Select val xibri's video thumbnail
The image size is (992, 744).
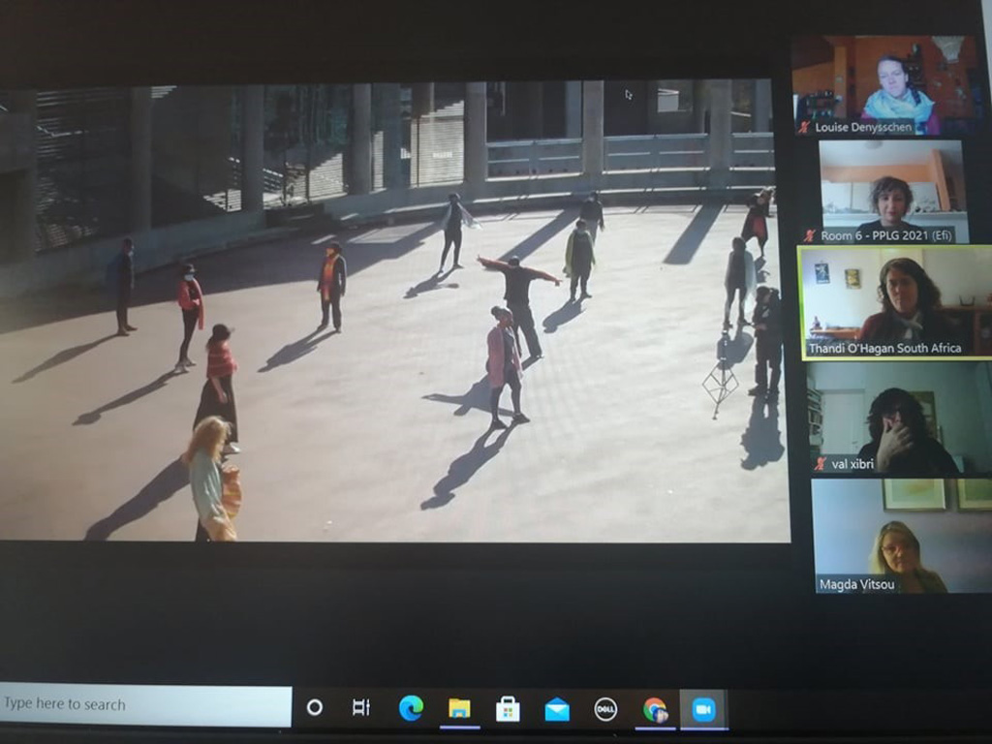899,418
